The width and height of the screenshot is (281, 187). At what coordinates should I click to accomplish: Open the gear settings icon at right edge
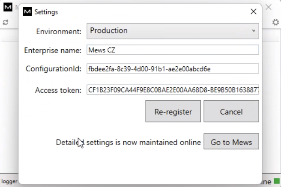point(276,22)
